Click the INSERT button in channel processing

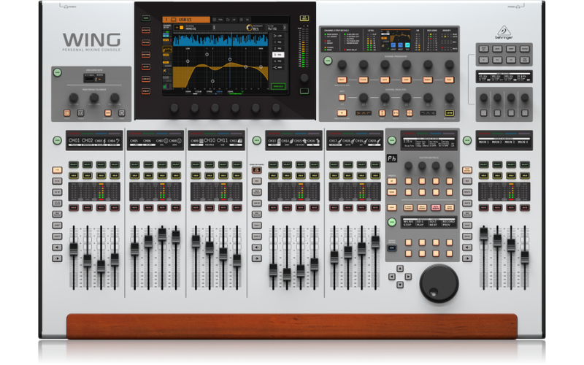(428, 80)
